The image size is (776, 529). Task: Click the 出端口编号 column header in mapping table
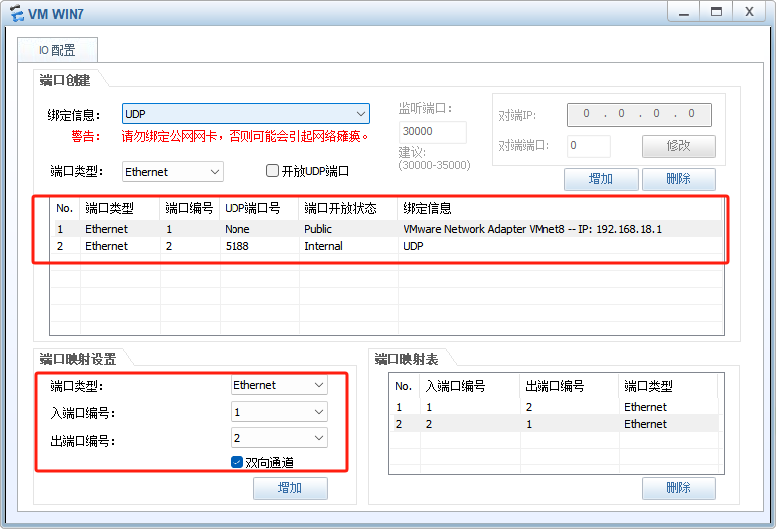[569, 386]
